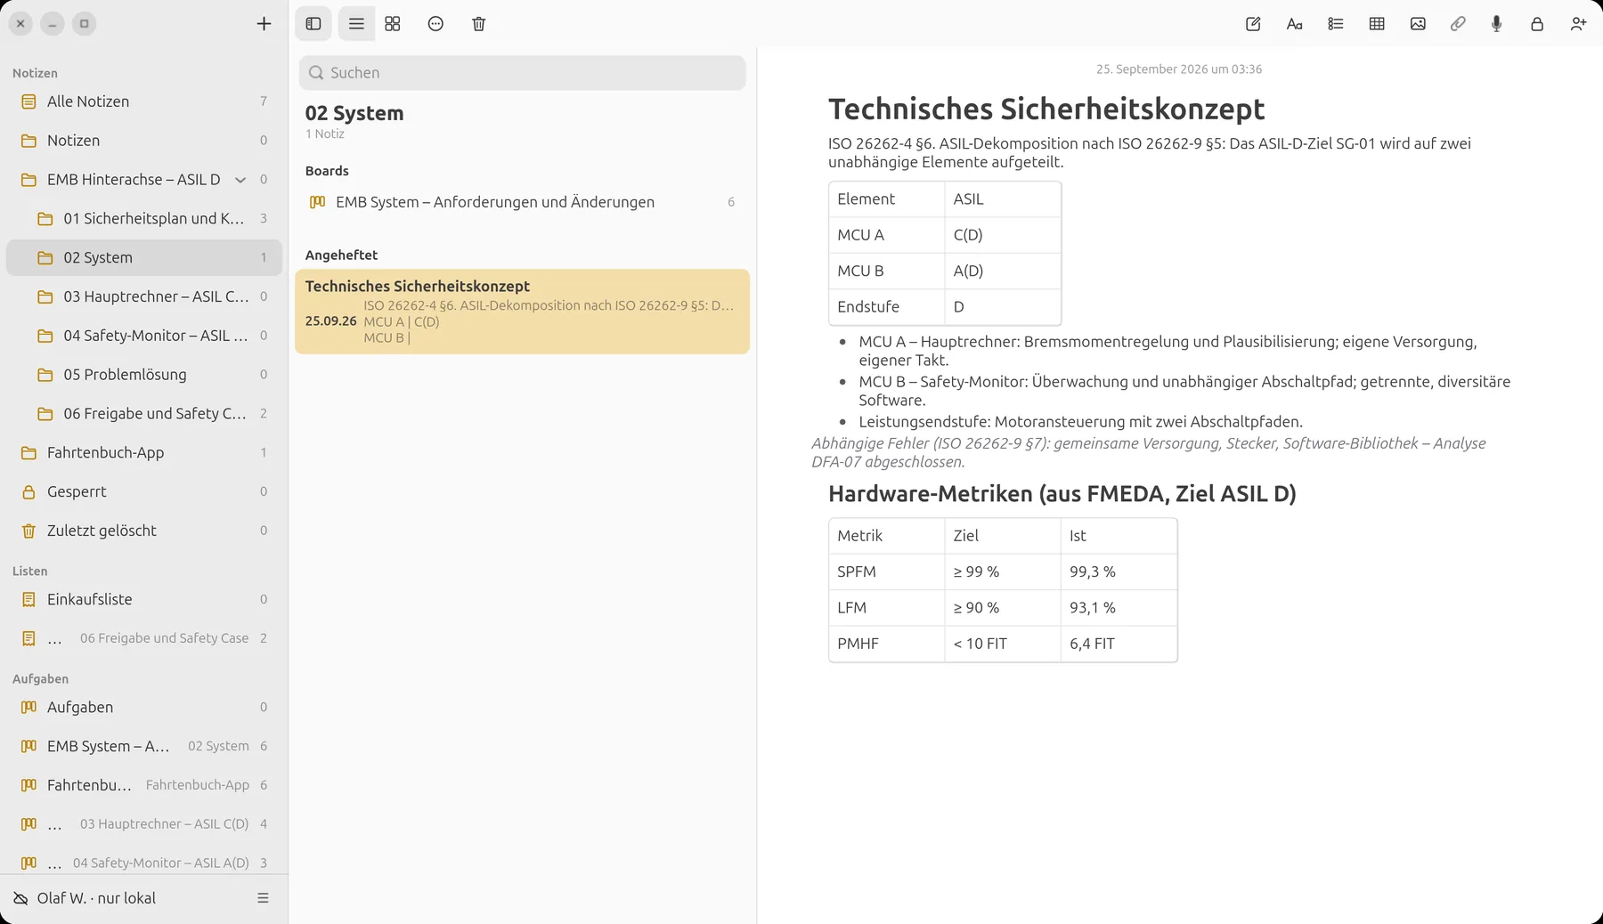Click the board icon next to EMB System board

pos(317,202)
